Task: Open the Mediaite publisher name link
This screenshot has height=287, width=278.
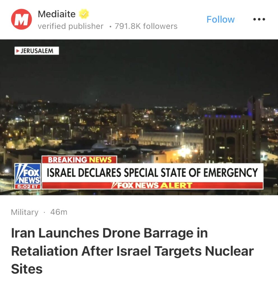Action: tap(57, 14)
